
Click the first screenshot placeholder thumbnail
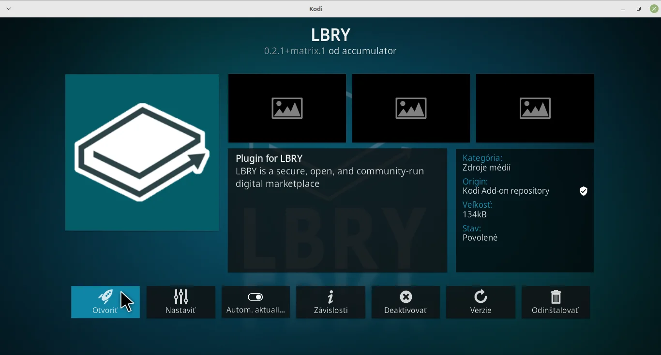(x=287, y=108)
